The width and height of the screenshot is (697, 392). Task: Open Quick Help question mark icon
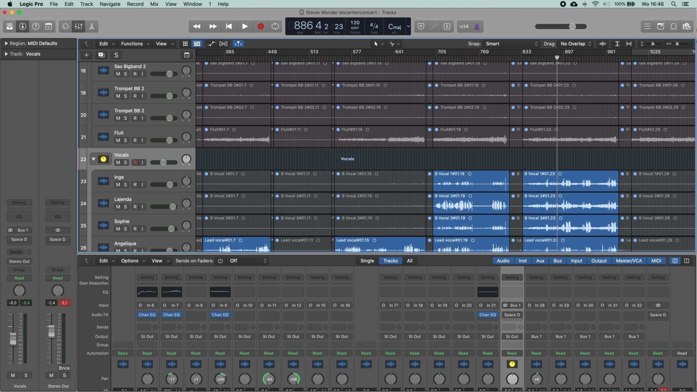tap(36, 26)
